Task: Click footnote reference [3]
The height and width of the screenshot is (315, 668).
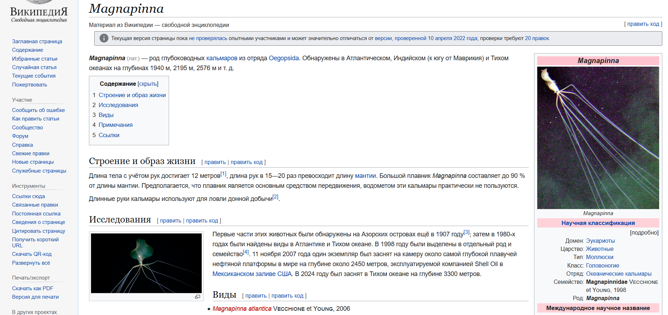Action: coord(467,232)
